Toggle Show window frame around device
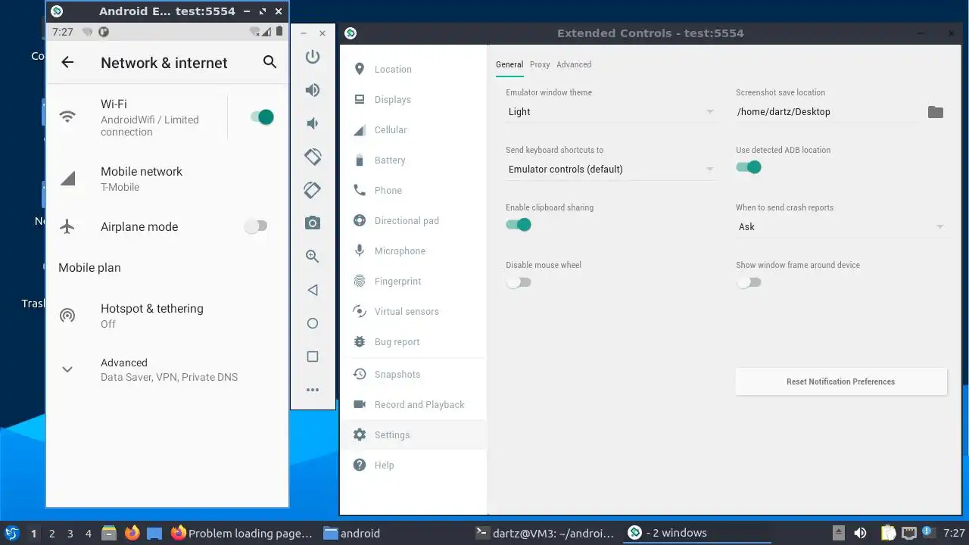Viewport: 969px width, 545px height. (749, 282)
